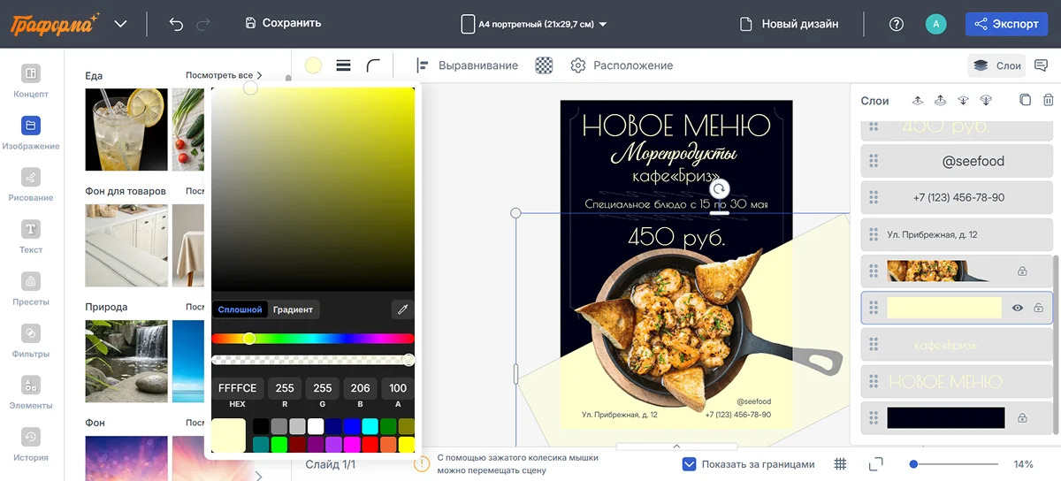Select the black color swatch
The width and height of the screenshot is (1061, 481).
coord(261,426)
